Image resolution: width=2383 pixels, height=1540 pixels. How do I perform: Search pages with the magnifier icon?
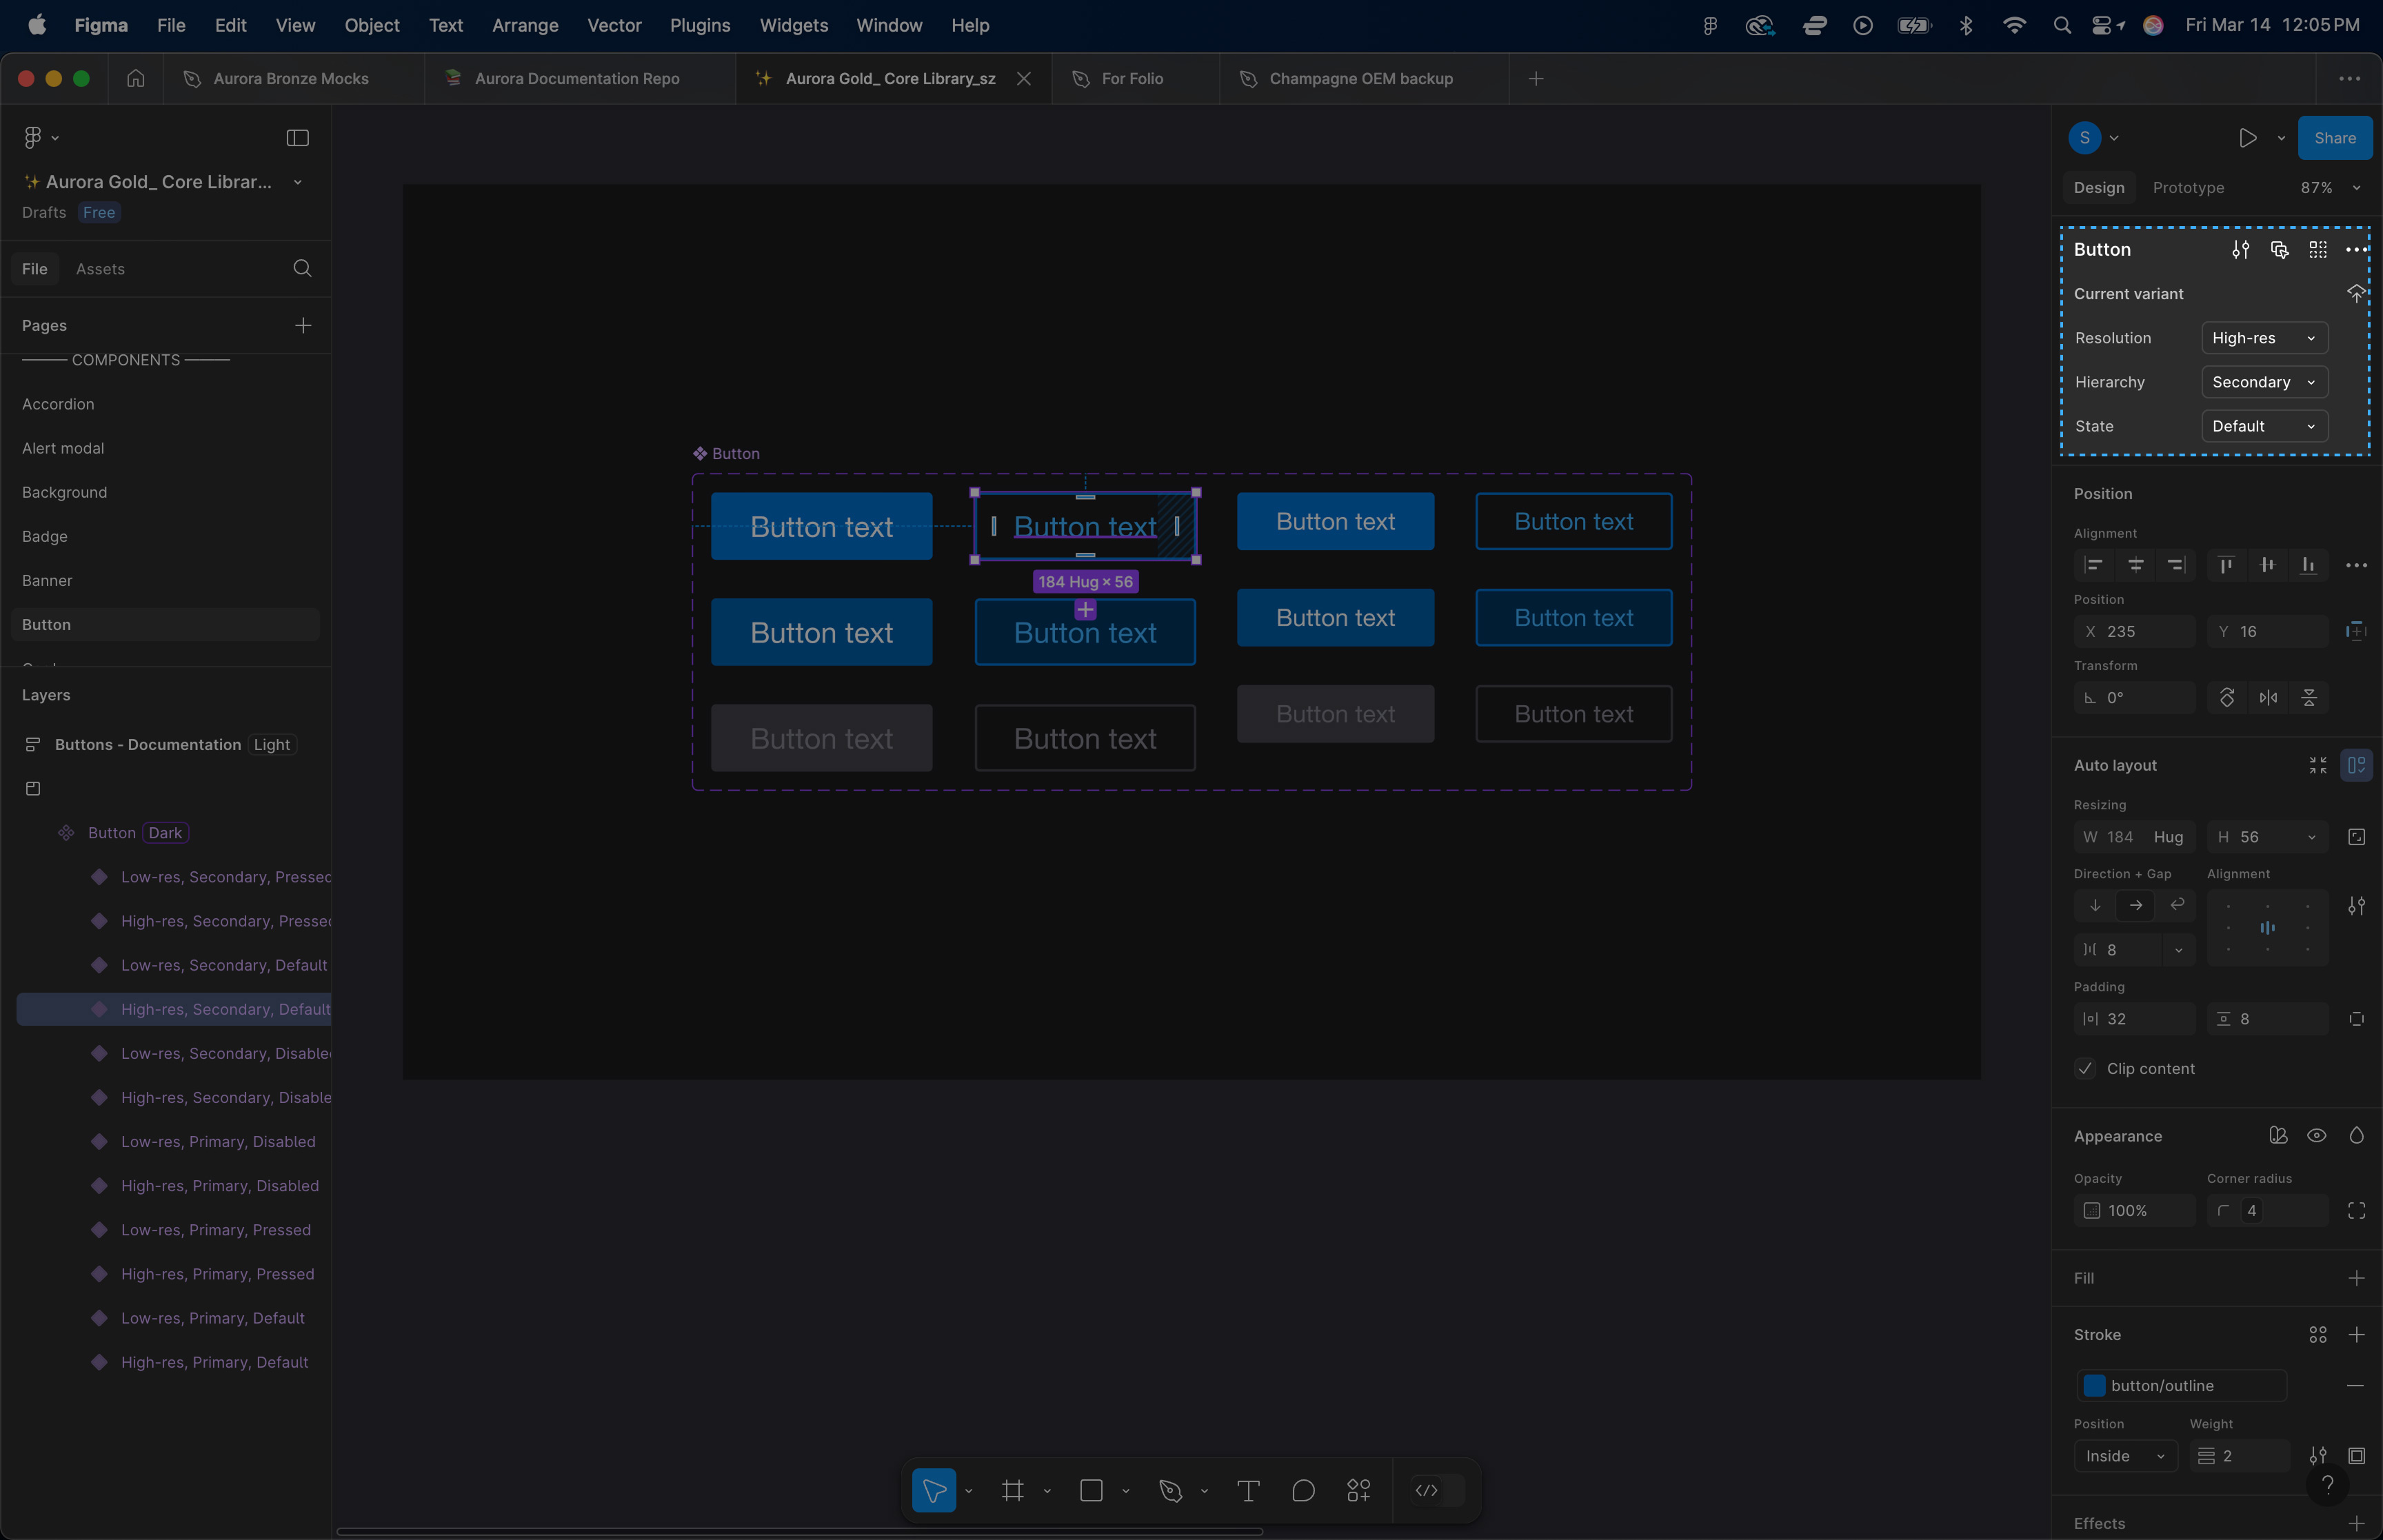click(x=302, y=268)
